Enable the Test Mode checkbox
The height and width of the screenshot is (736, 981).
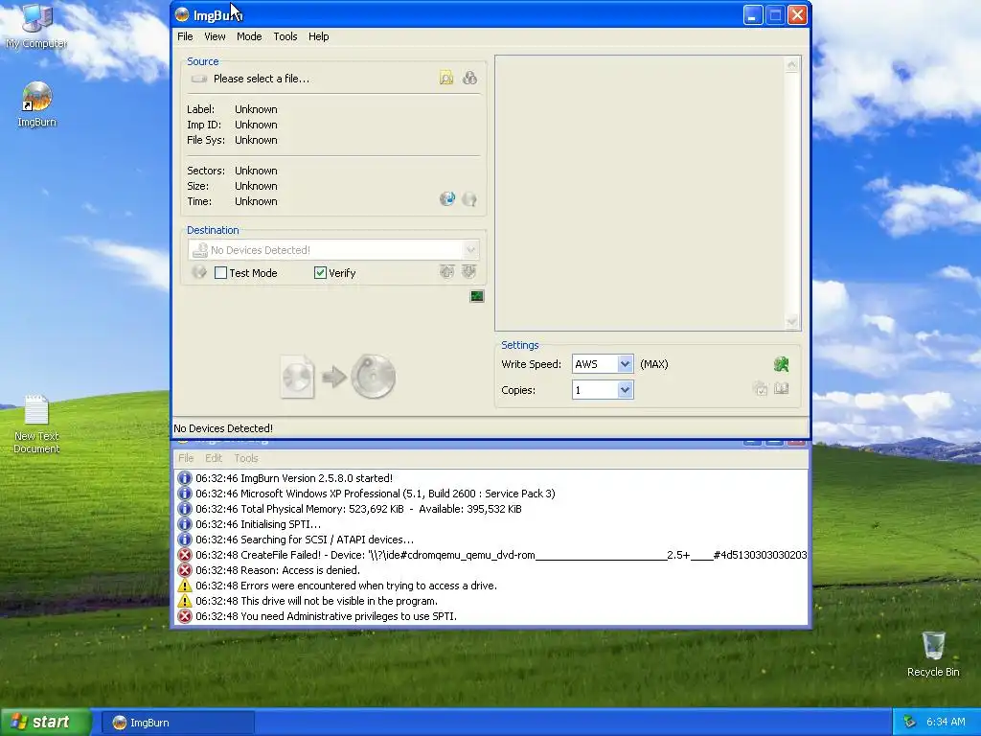(x=221, y=273)
